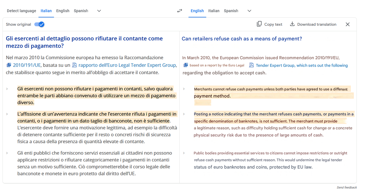Click paragraph 'Public bodies providing essential services'
This screenshot has width=382, height=196.
click(270, 160)
